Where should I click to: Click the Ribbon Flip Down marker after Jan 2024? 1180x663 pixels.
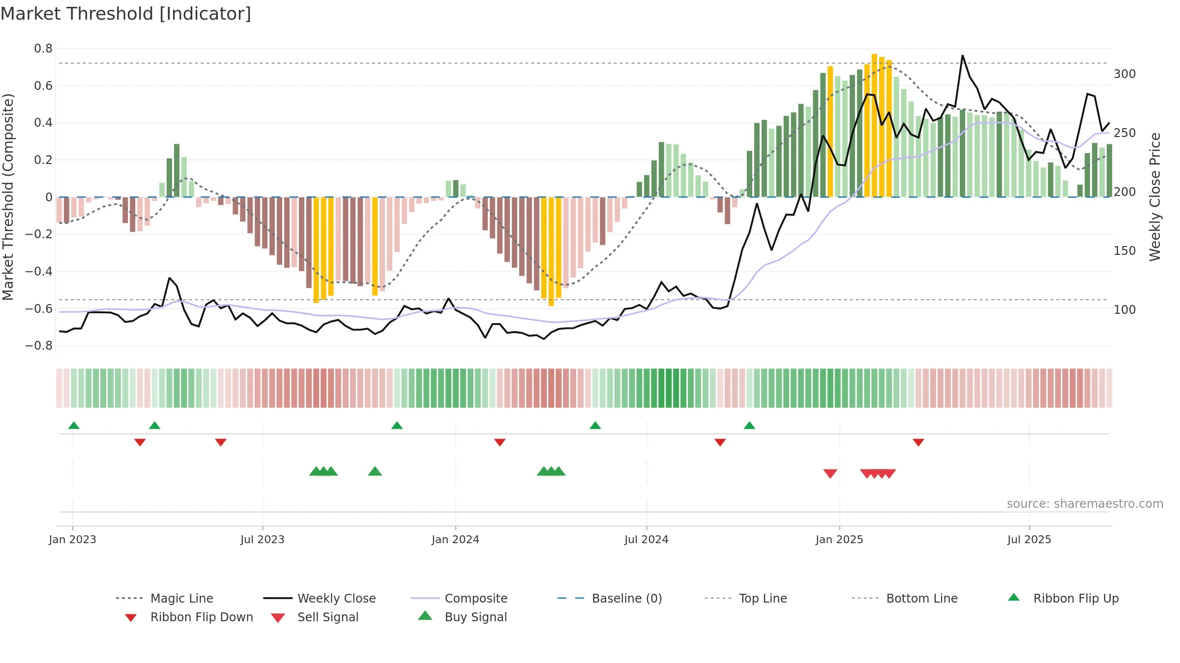point(500,442)
